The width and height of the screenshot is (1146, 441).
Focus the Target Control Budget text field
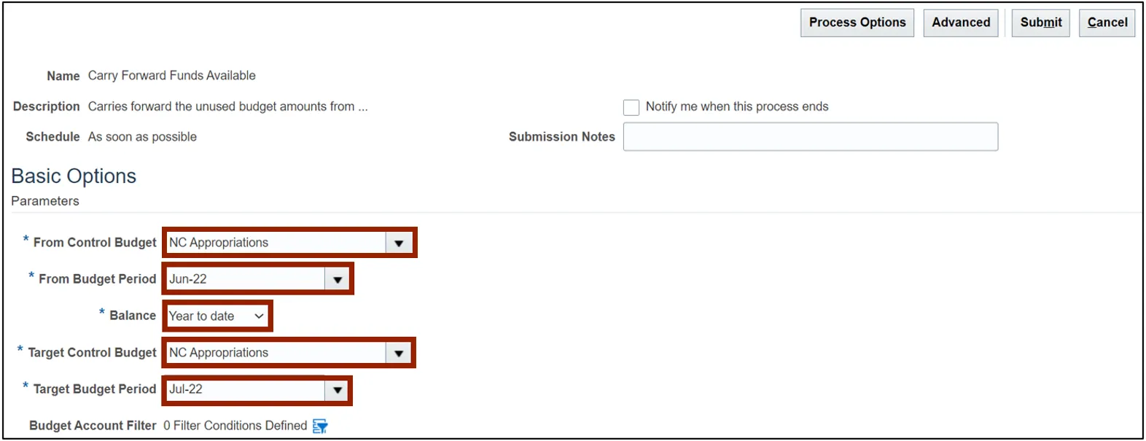(276, 353)
